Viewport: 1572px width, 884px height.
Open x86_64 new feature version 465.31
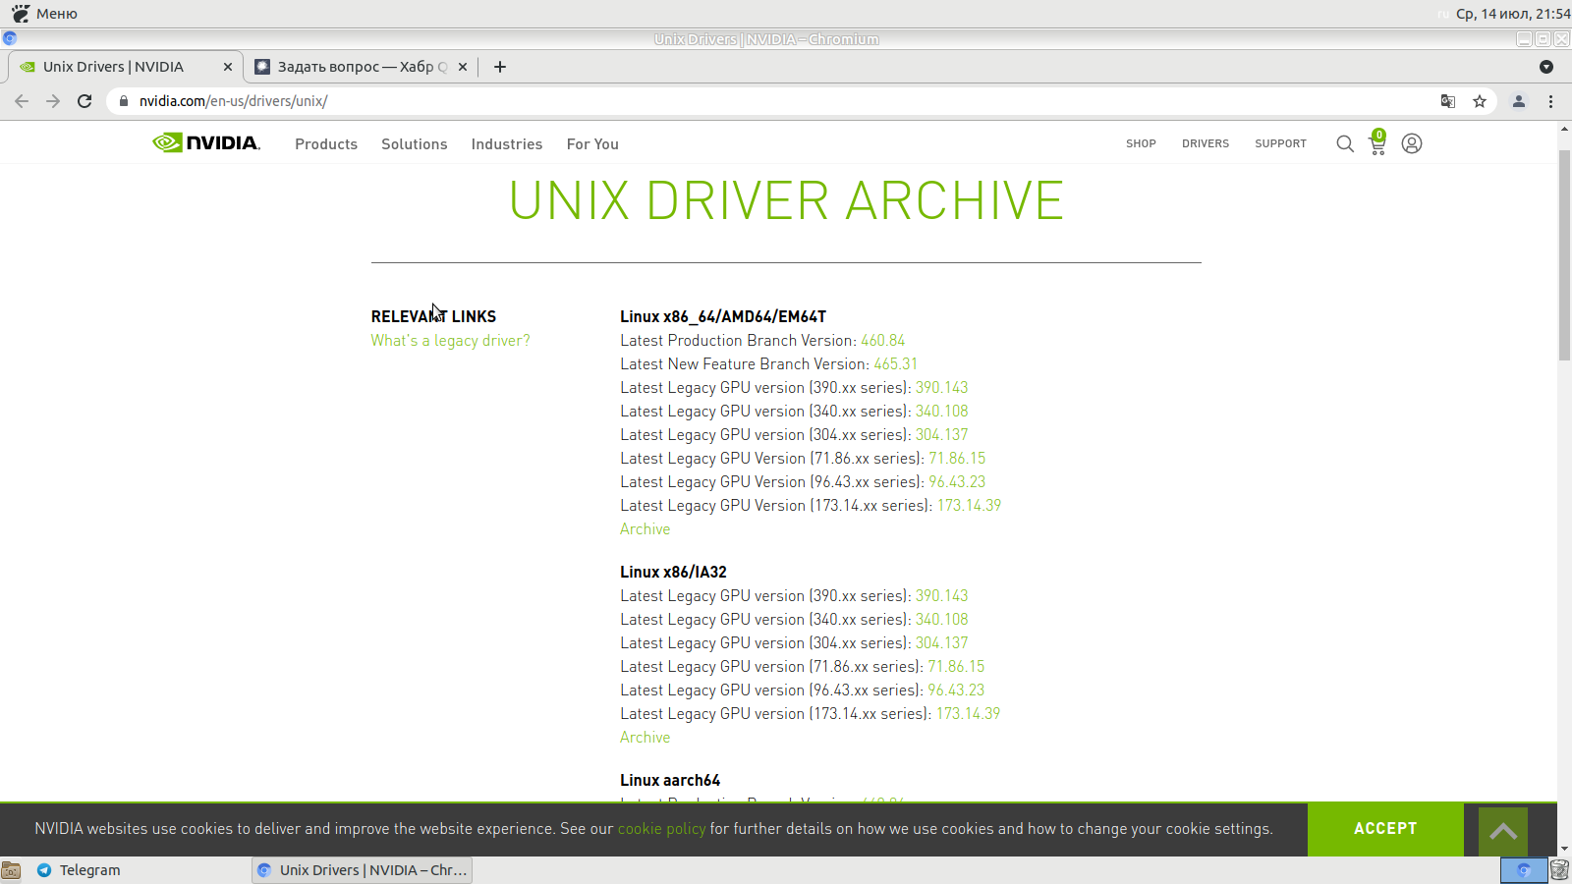(x=895, y=364)
